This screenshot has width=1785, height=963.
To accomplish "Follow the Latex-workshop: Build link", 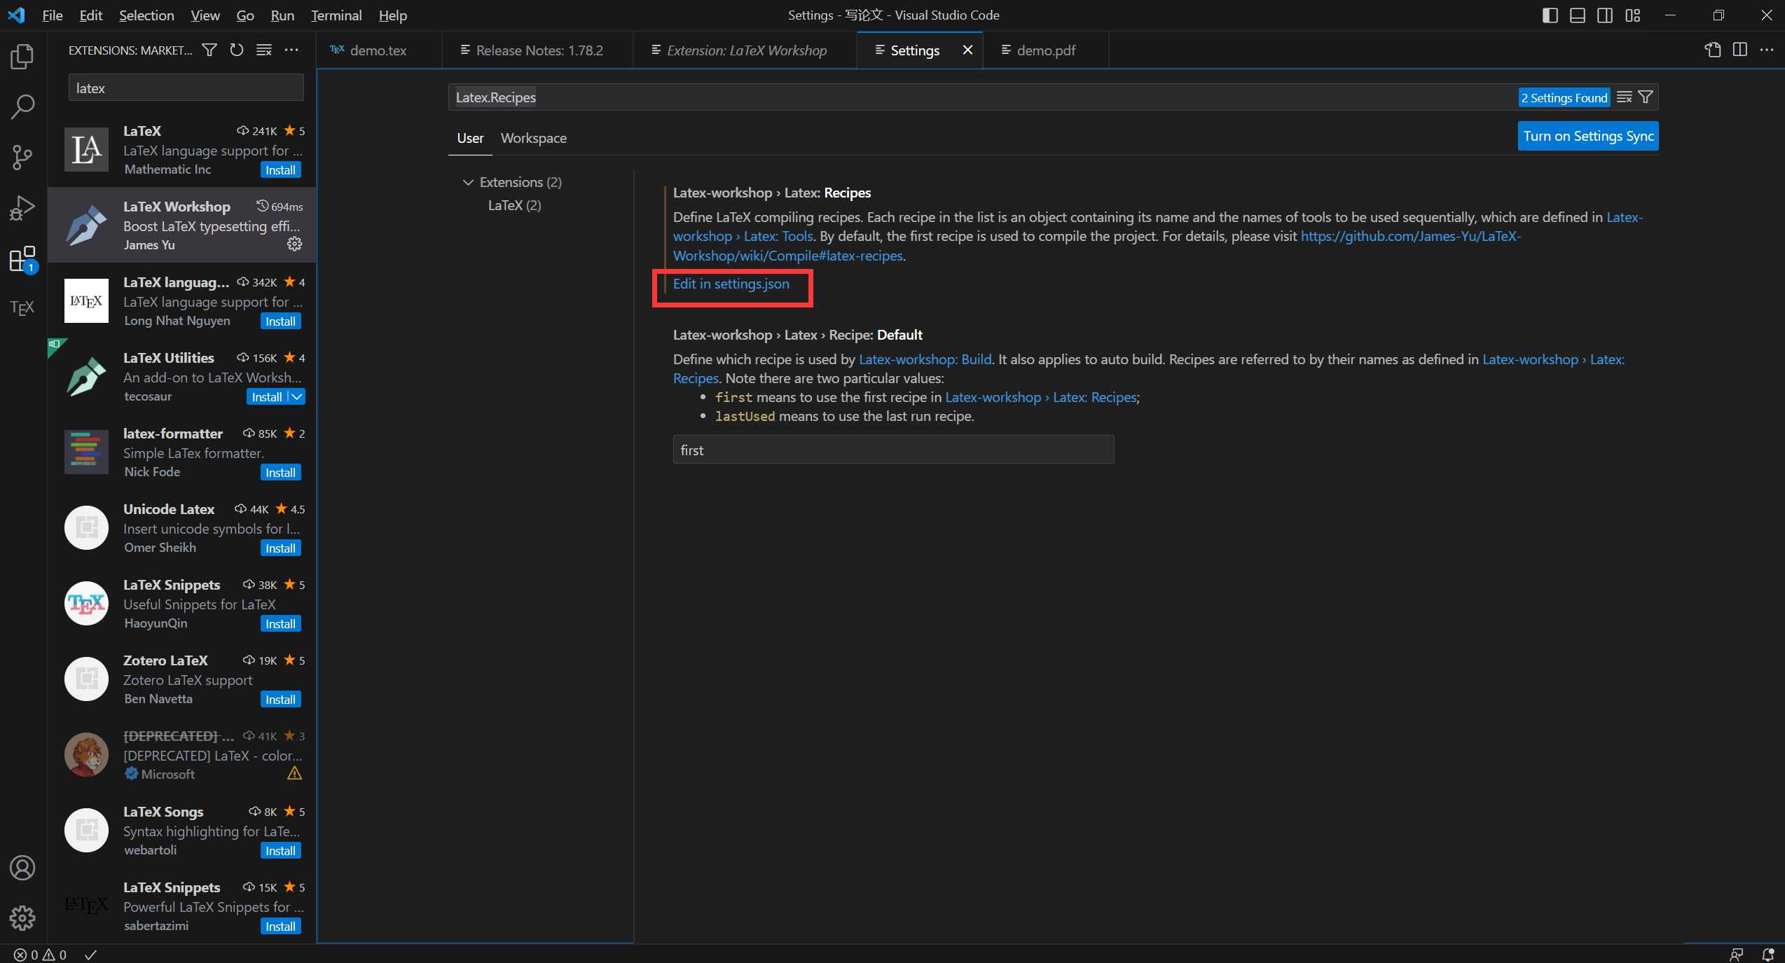I will [925, 359].
